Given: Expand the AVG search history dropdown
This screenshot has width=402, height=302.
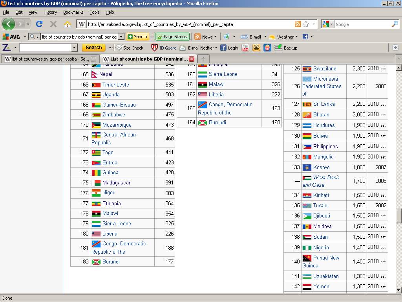Looking at the screenshot, I should pos(121,37).
